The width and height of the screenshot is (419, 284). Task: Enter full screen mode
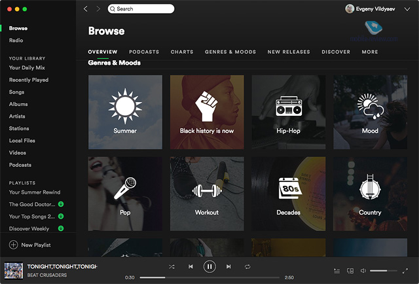click(x=405, y=271)
